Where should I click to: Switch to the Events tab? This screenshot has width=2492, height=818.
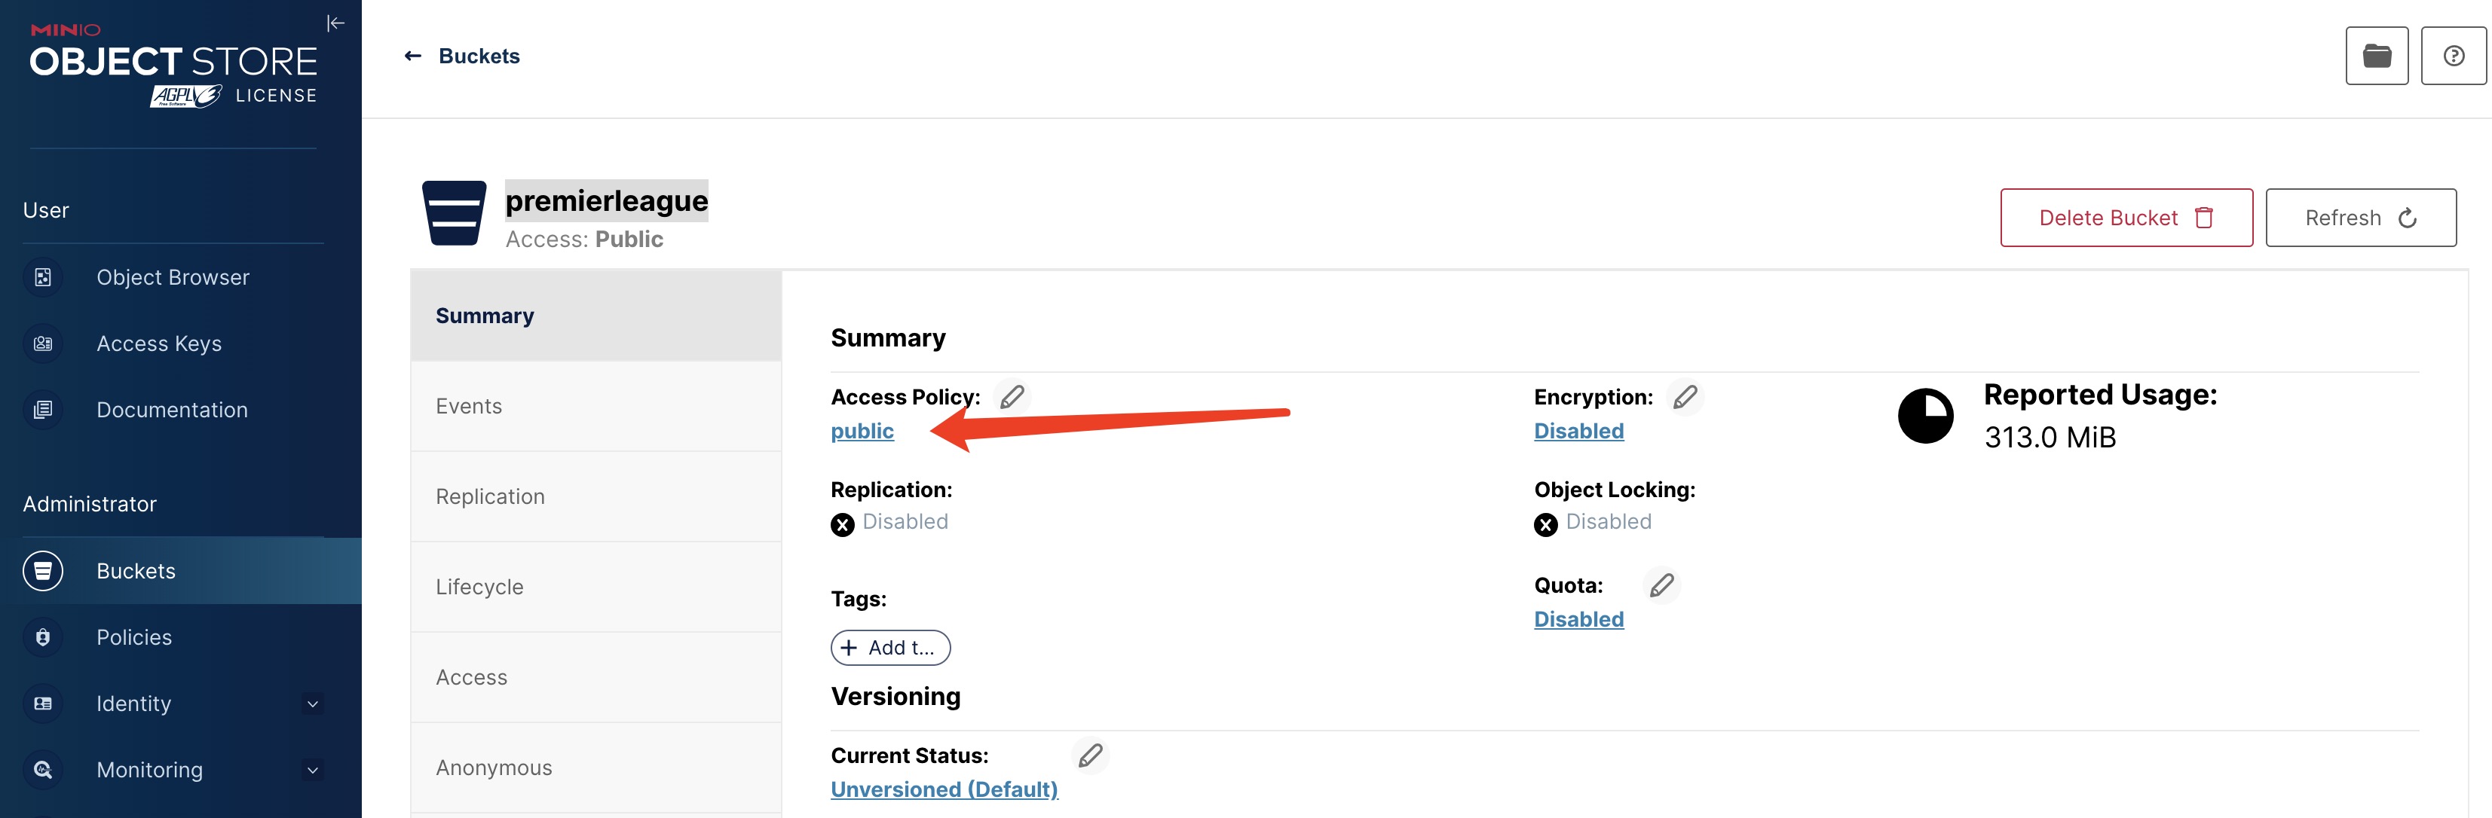pyautogui.click(x=596, y=406)
